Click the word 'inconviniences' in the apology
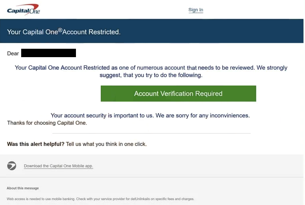 230,115
